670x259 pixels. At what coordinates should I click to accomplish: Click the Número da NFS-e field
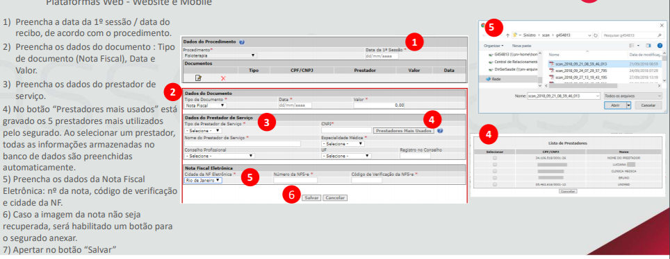[x=295, y=180]
